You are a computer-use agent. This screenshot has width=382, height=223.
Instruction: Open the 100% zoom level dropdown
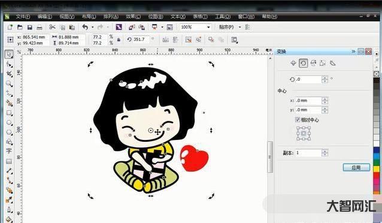point(208,28)
